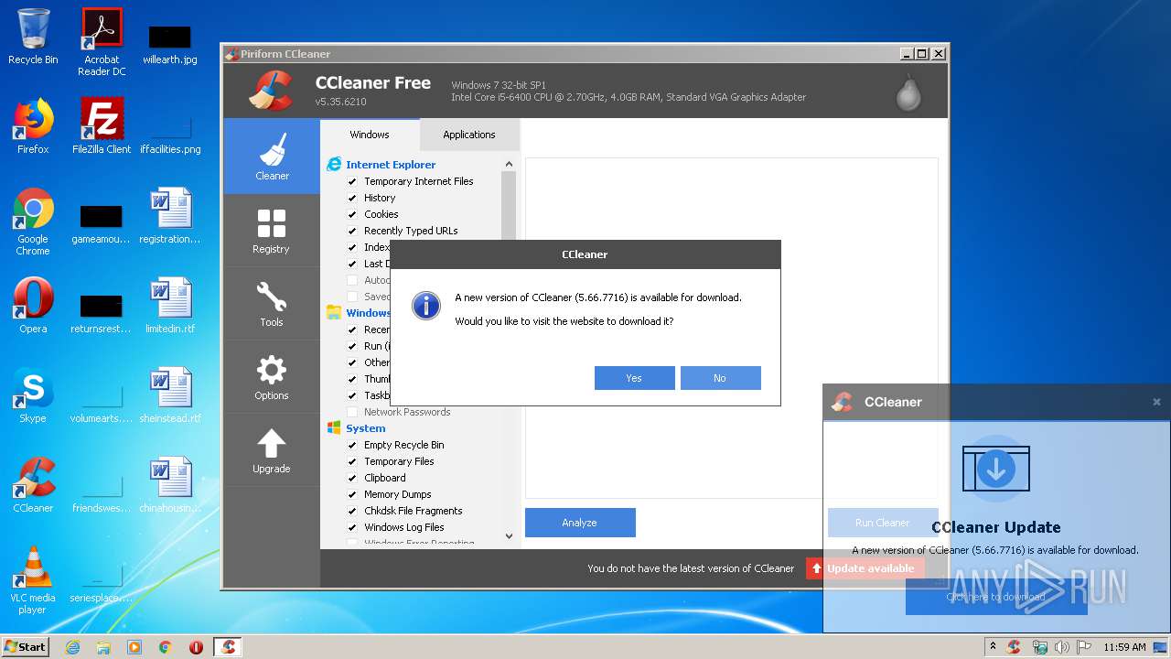This screenshot has height=659, width=1171.
Task: Click Yes to visit download website
Action: [x=634, y=378]
